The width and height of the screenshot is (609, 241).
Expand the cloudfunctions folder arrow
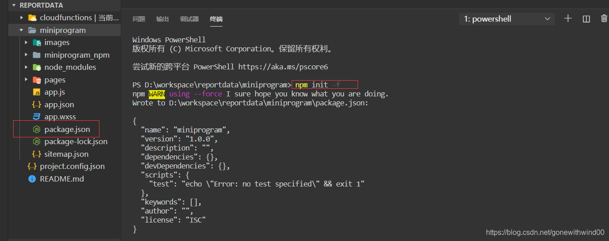coord(21,18)
